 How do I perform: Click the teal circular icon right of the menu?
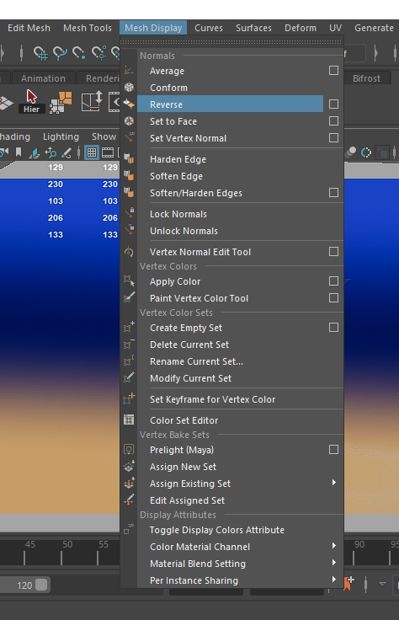pyautogui.click(x=366, y=152)
